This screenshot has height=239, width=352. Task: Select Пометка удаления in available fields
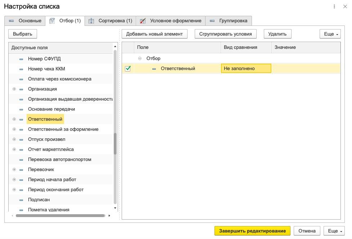(49, 209)
